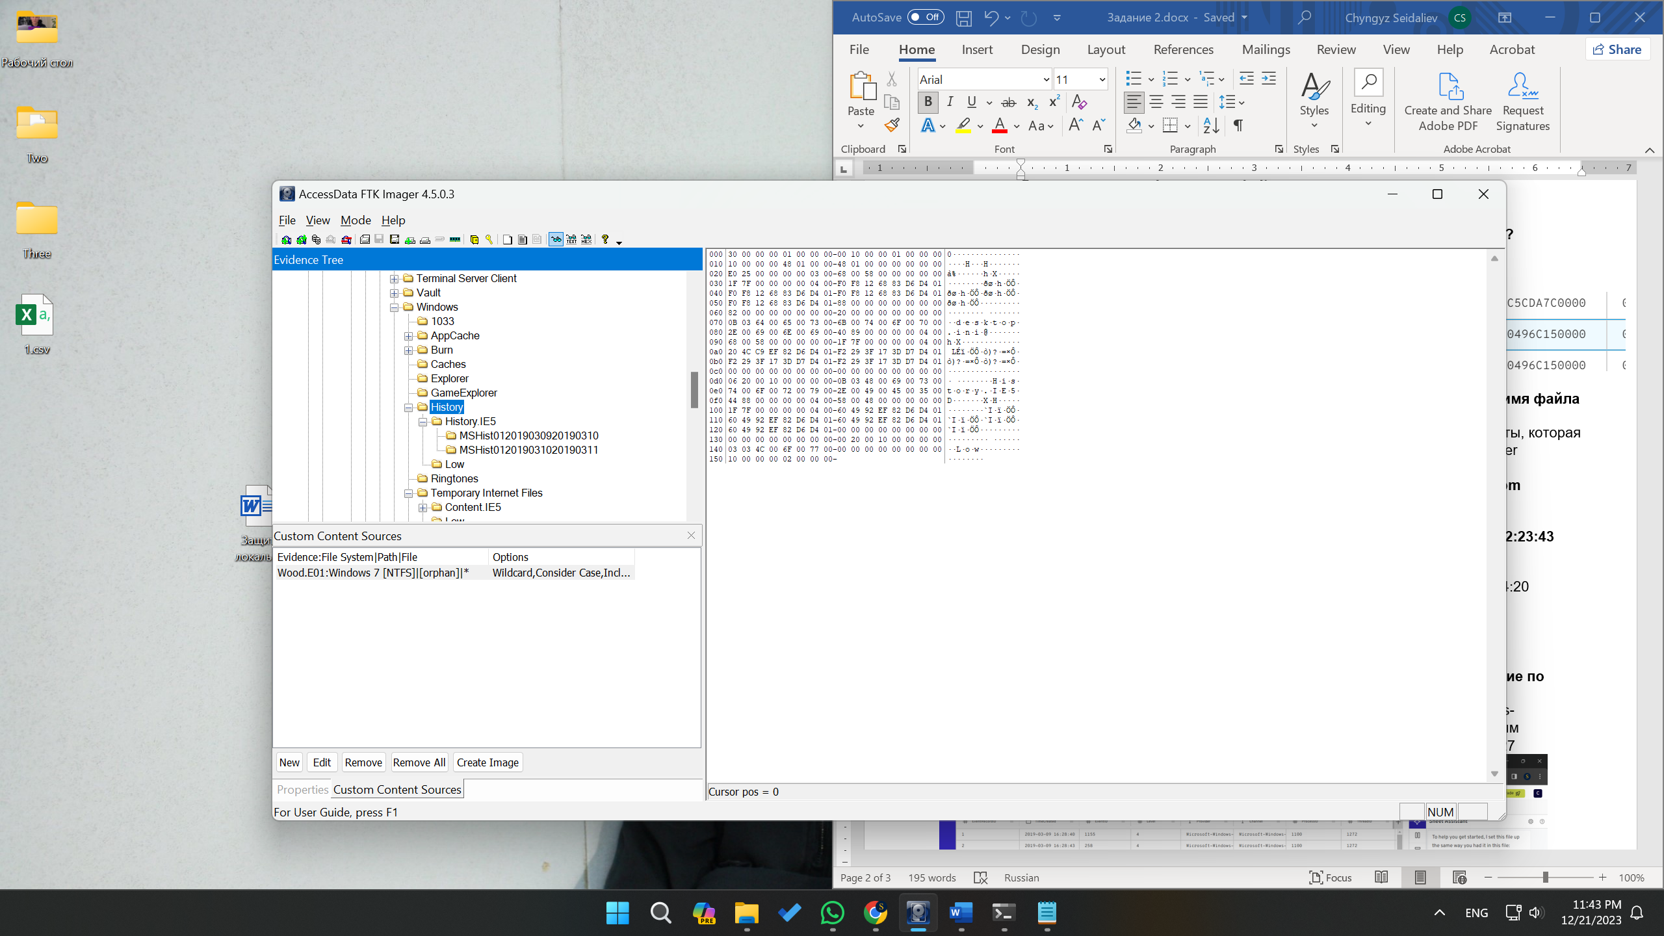Click the Increase Indent icon in Word
Viewport: 1664px width, 936px height.
(x=1269, y=79)
